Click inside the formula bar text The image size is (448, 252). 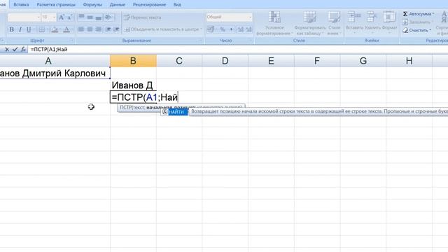pyautogui.click(x=49, y=50)
